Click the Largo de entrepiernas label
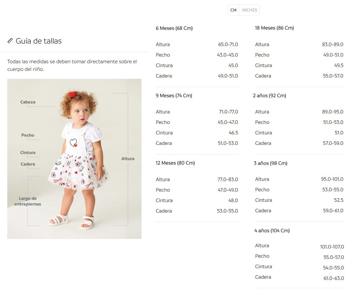Viewport: 356px width, 292px height. [28, 201]
